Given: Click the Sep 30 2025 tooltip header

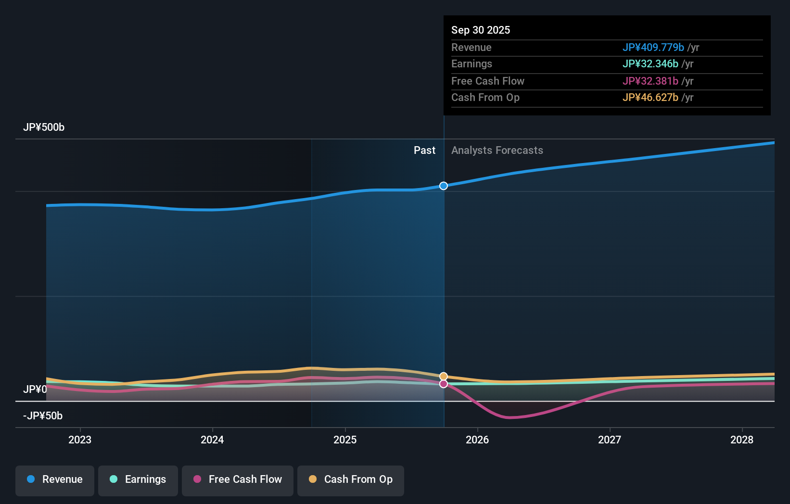Looking at the screenshot, I should point(480,30).
